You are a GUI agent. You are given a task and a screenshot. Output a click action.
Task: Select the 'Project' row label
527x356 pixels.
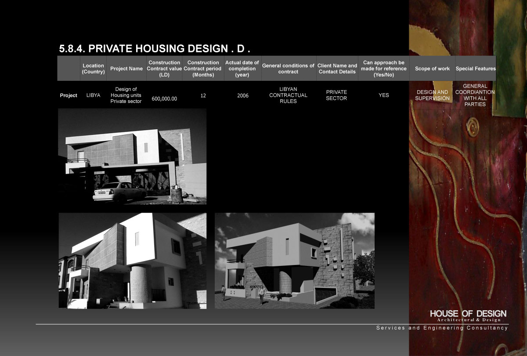tap(69, 95)
